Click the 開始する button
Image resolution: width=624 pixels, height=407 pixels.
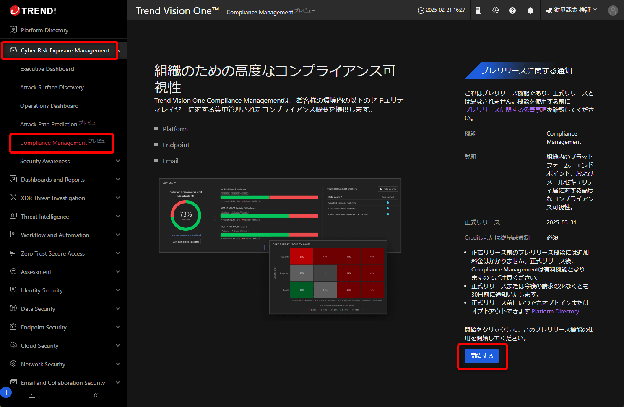click(482, 356)
